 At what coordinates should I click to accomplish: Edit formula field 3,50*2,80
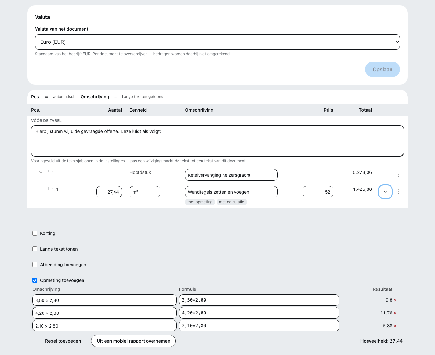[259, 300]
